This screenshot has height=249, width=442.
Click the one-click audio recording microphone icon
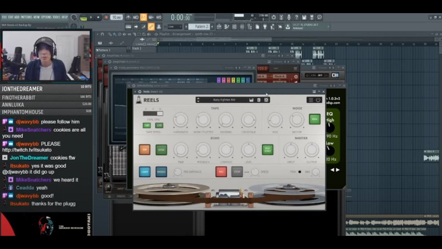tap(289, 17)
